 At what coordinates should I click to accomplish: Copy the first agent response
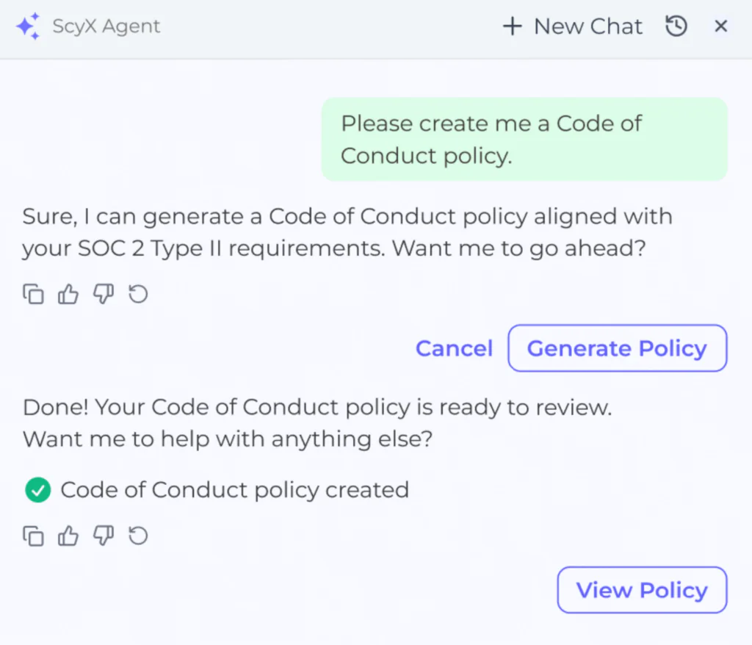click(33, 293)
